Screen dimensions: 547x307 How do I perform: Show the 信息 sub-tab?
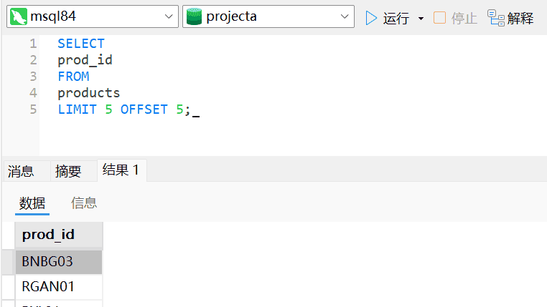84,203
